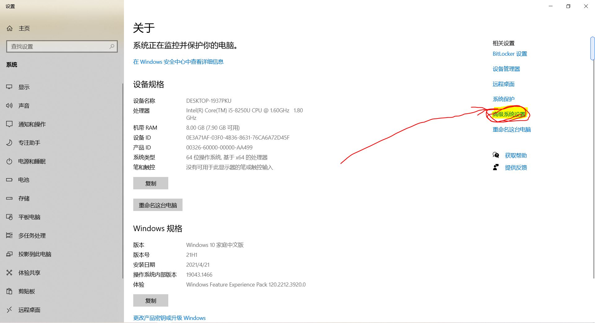Click the RAM value 8.00 GB (7.90 GB 可用)
Image resolution: width=595 pixels, height=323 pixels.
tap(213, 128)
